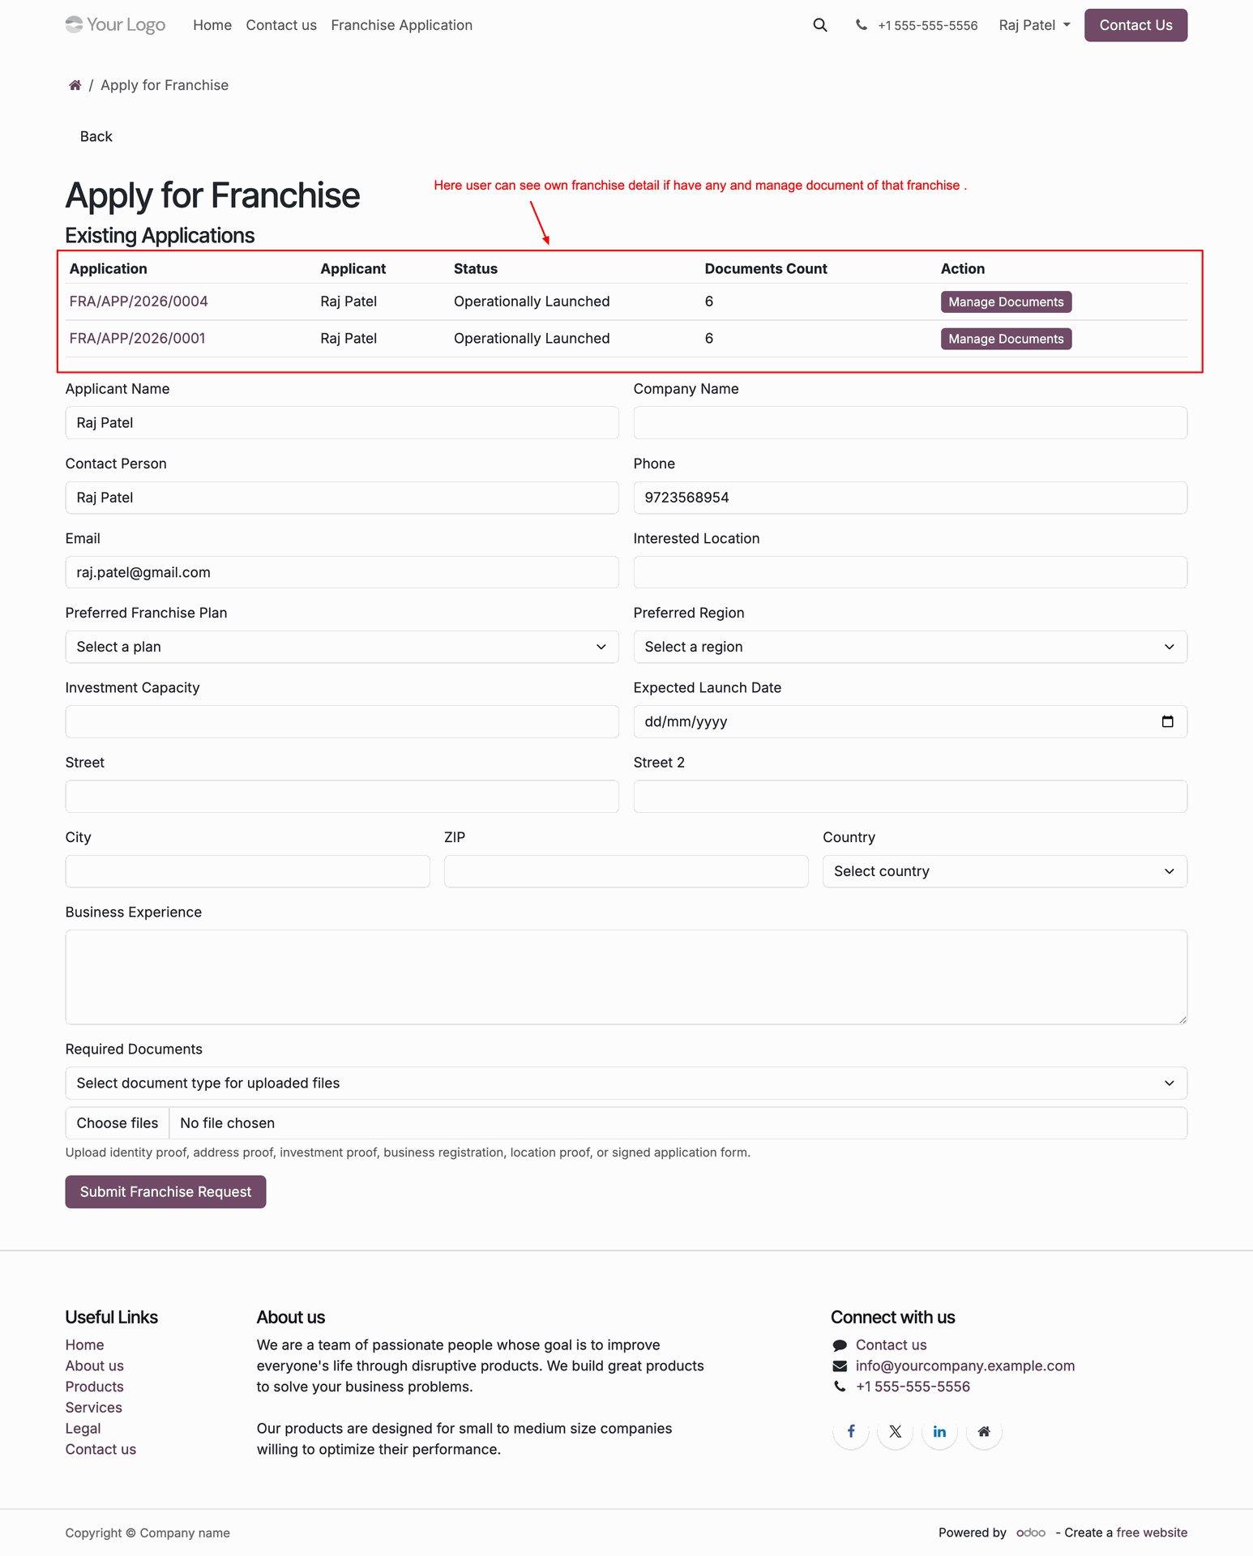Open application FRA/APP/2026/0001 link
This screenshot has height=1556, width=1253.
click(137, 338)
